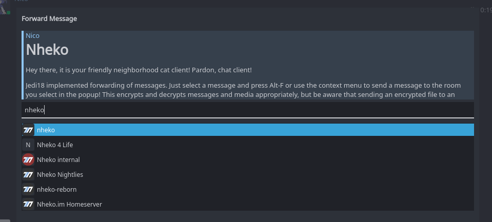Click the Forward Message dialog title
This screenshot has width=492, height=222.
pyautogui.click(x=49, y=19)
